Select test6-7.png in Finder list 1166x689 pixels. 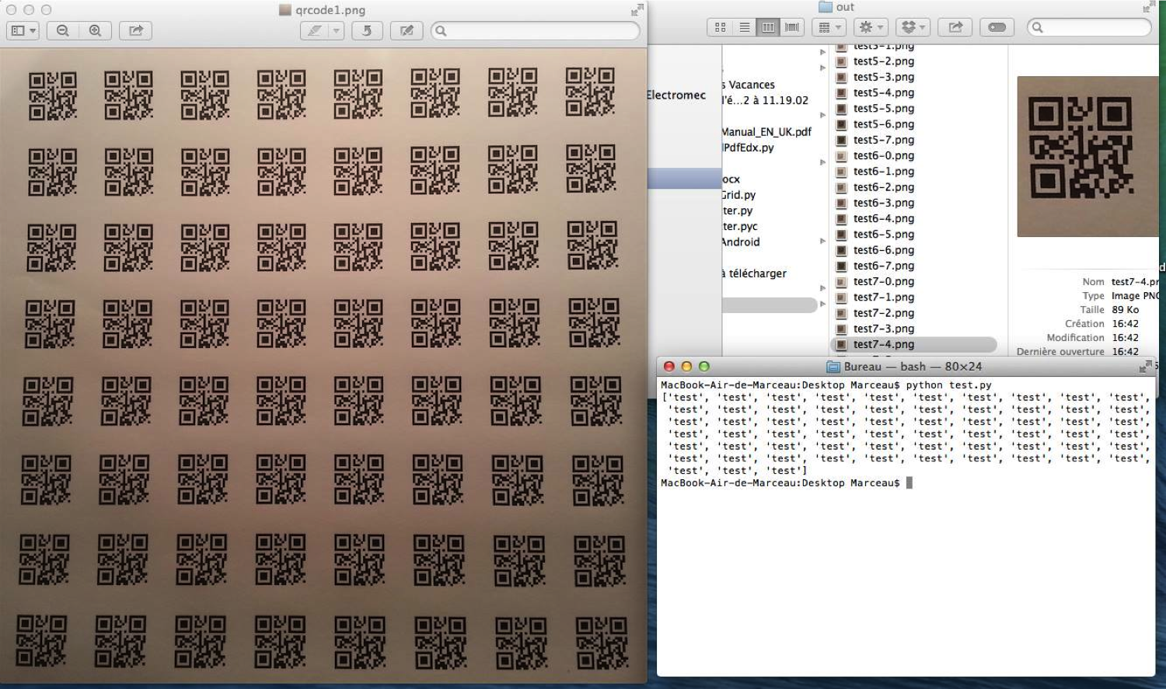pyautogui.click(x=884, y=266)
